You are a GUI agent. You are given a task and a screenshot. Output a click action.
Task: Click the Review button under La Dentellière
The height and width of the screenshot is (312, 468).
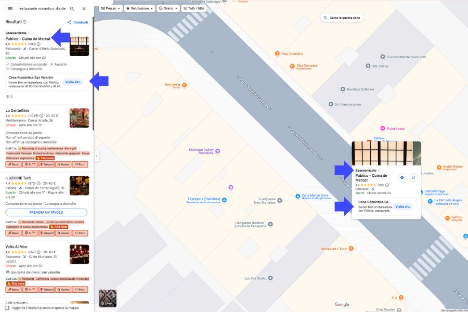pos(63,164)
